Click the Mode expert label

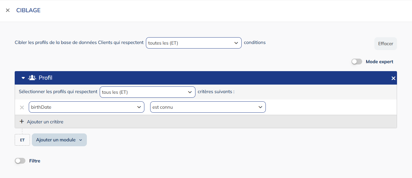point(379,62)
